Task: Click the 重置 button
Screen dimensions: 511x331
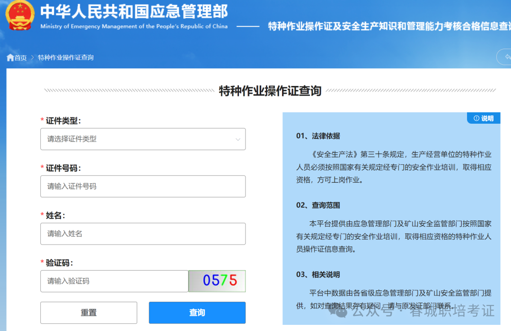Action: [x=88, y=313]
